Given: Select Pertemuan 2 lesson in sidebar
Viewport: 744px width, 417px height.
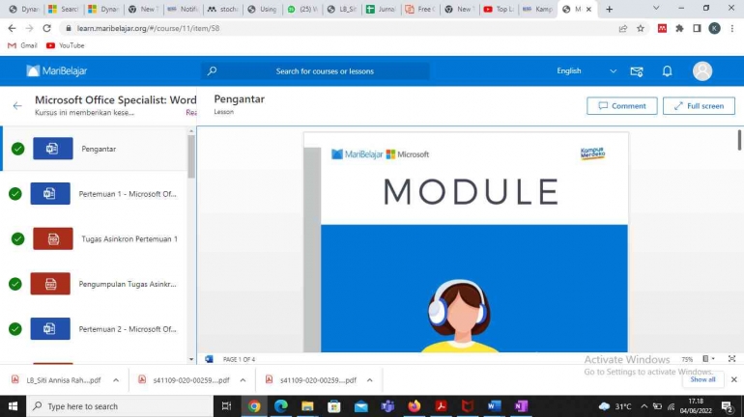Looking at the screenshot, I should [128, 329].
